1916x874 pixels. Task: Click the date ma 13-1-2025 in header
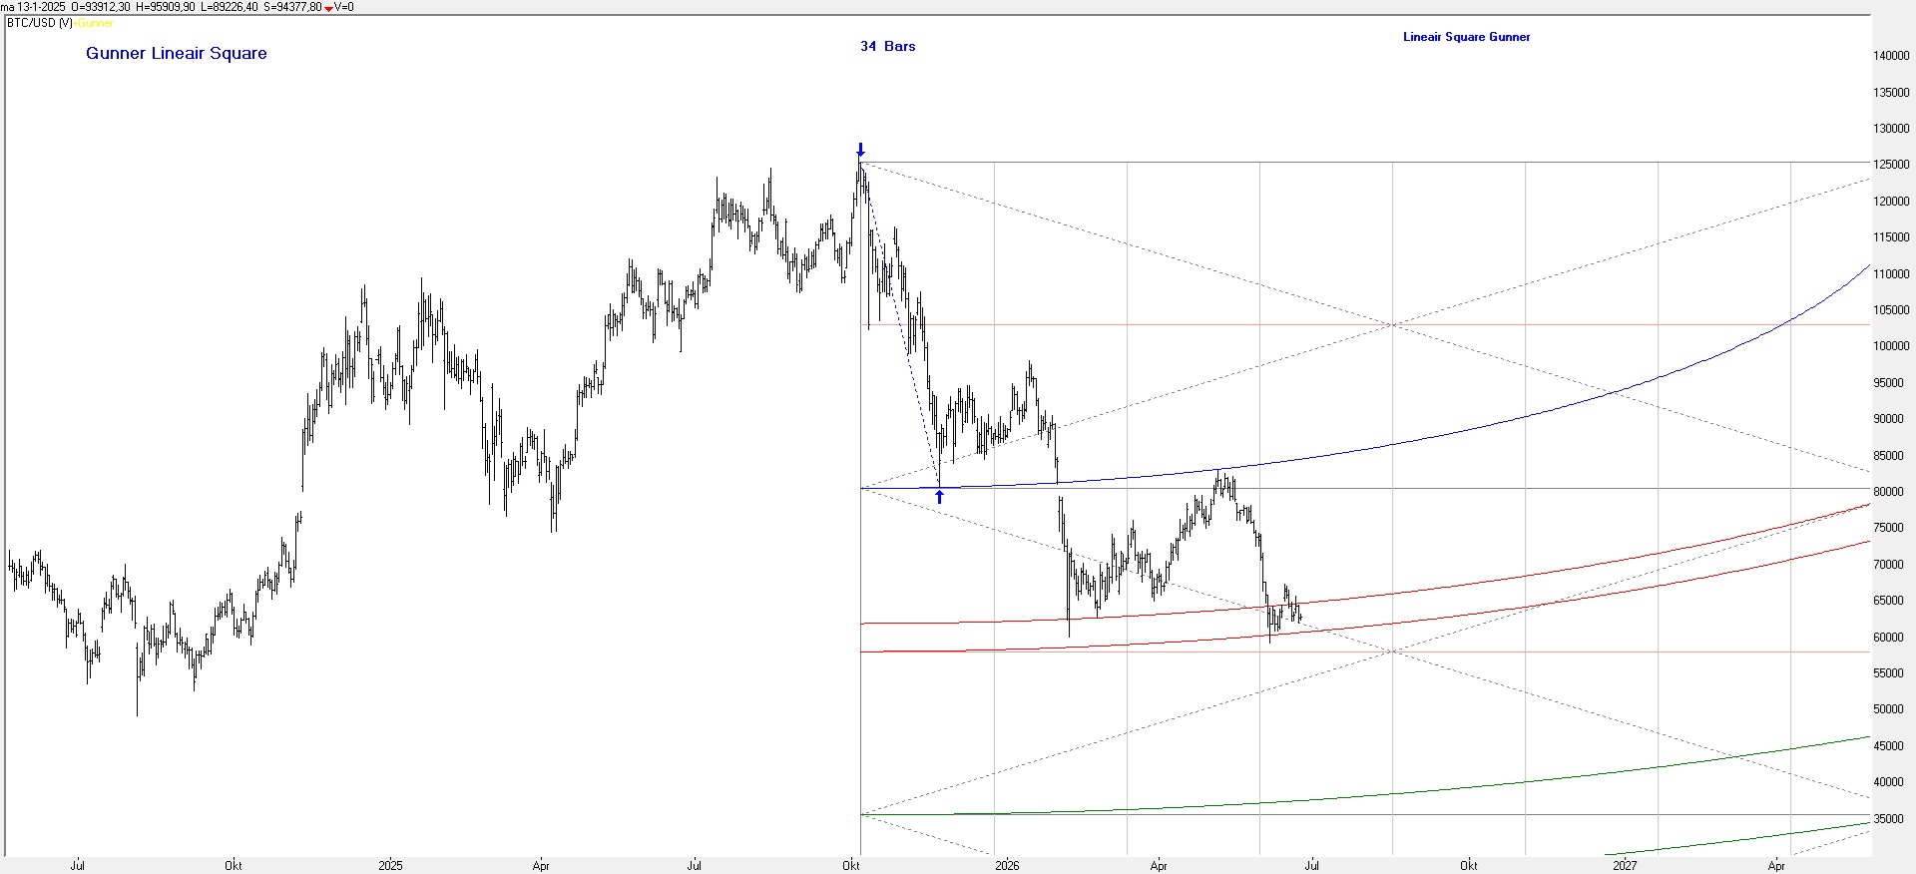(x=33, y=7)
